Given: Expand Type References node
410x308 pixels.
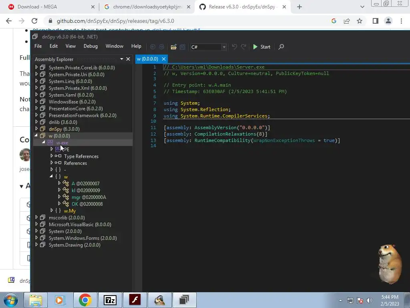Looking at the screenshot, I should coord(52,156).
